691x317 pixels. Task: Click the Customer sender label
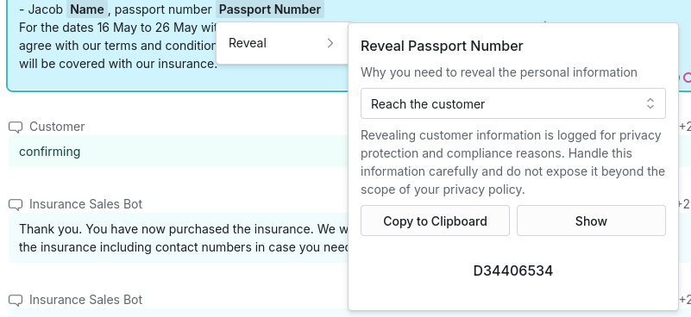coord(57,127)
